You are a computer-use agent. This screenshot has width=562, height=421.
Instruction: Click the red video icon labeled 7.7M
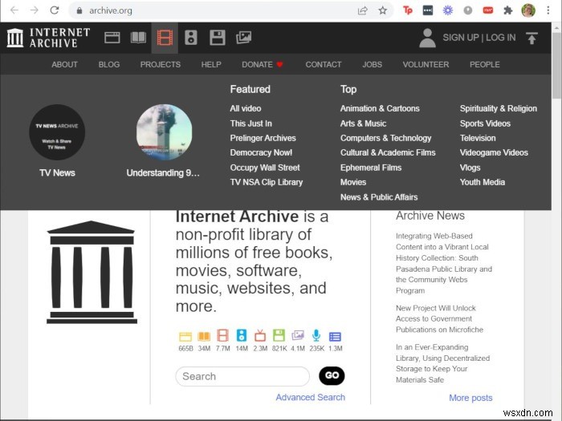coord(222,335)
